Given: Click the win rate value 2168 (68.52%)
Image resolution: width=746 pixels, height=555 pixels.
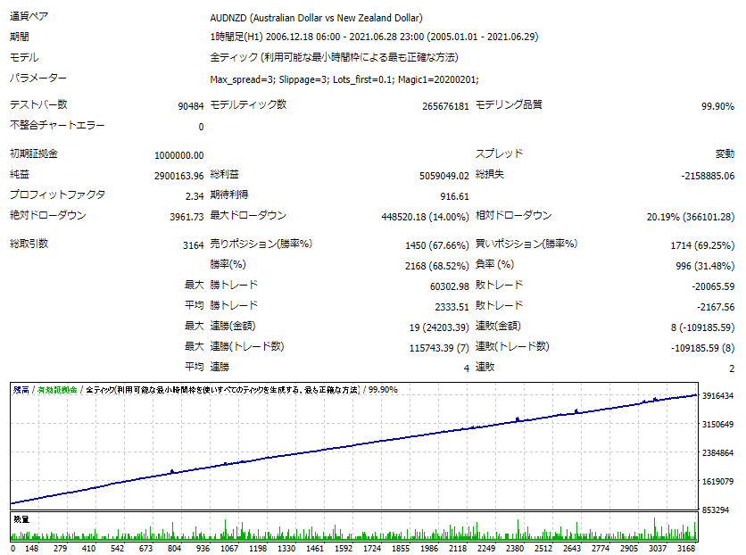Looking at the screenshot, I should 436,266.
